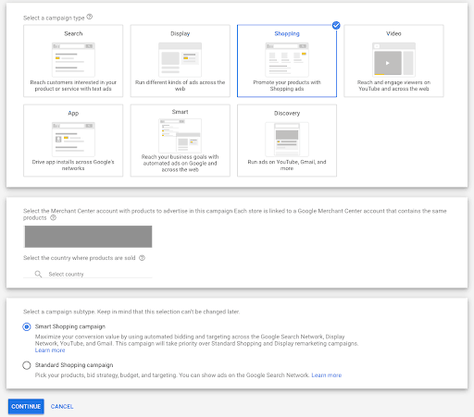Click the help icon beside Select a campaign type

tap(90, 17)
